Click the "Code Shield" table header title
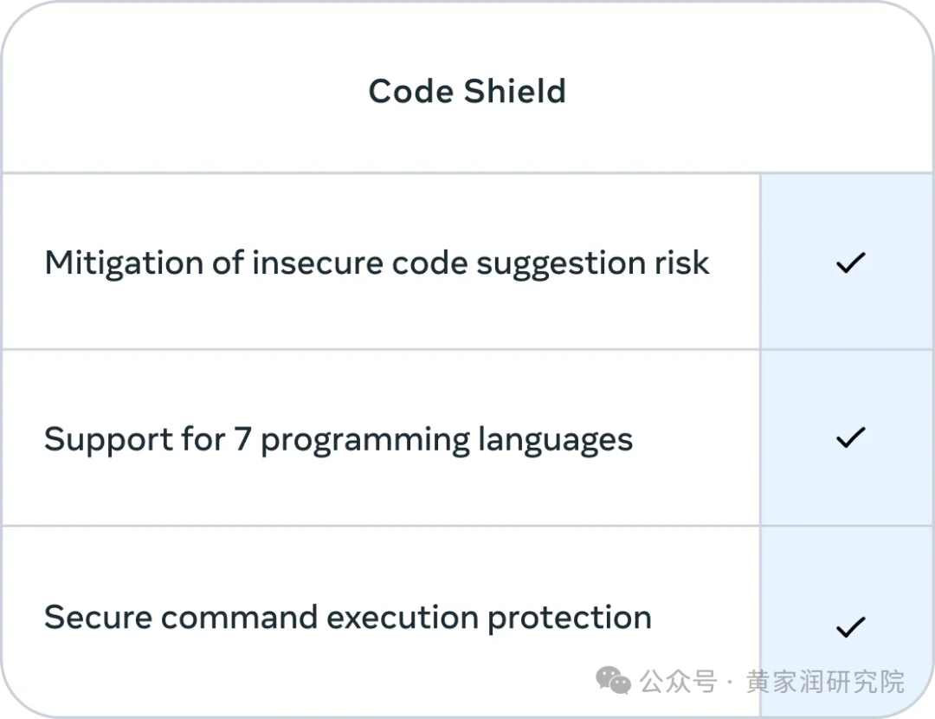The width and height of the screenshot is (935, 719). tap(467, 91)
